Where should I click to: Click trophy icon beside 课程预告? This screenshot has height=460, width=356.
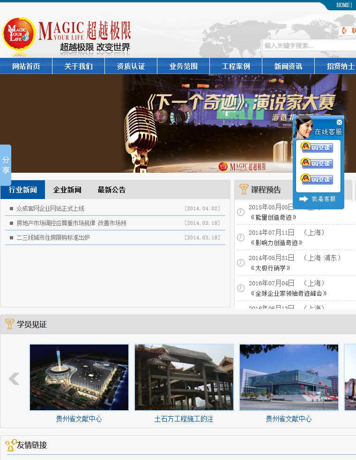[244, 189]
